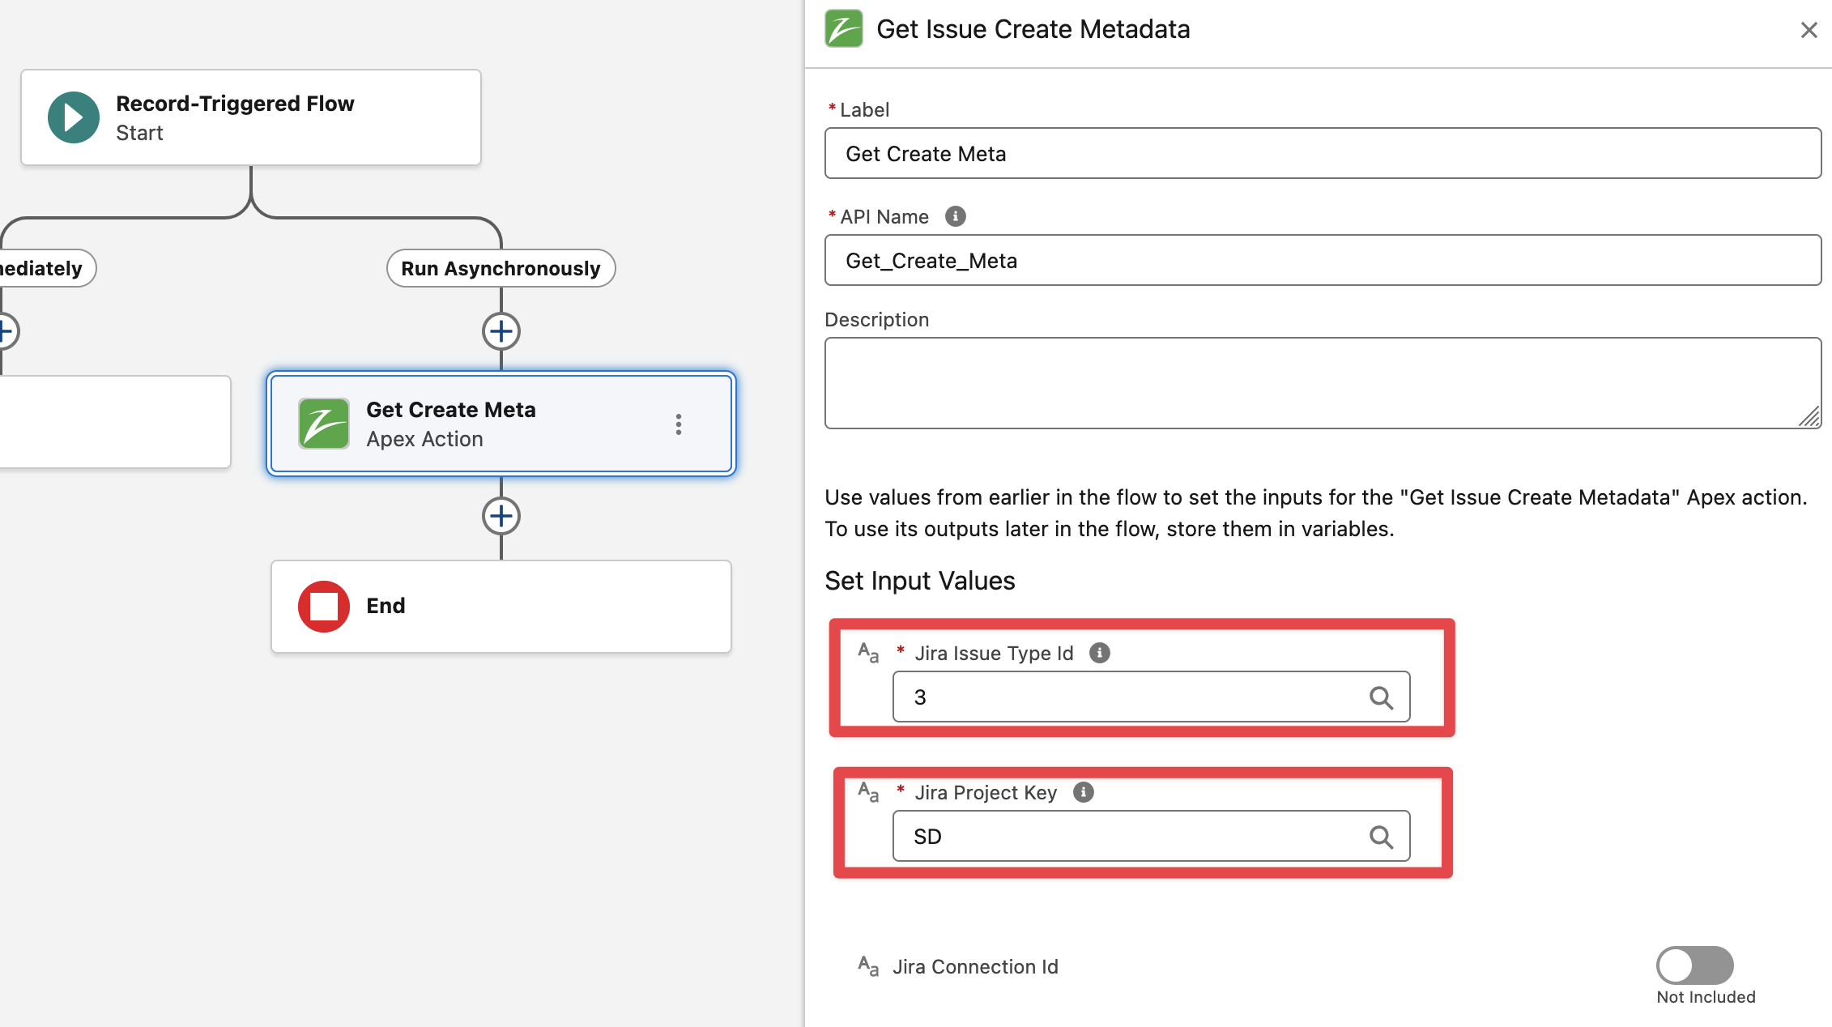Image resolution: width=1832 pixels, height=1027 pixels.
Task: Click into the API Name input field
Action: coord(1322,261)
